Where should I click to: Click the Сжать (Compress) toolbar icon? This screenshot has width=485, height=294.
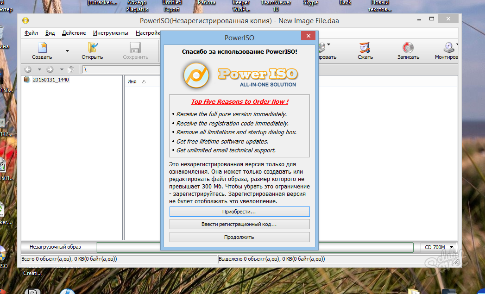(x=365, y=51)
